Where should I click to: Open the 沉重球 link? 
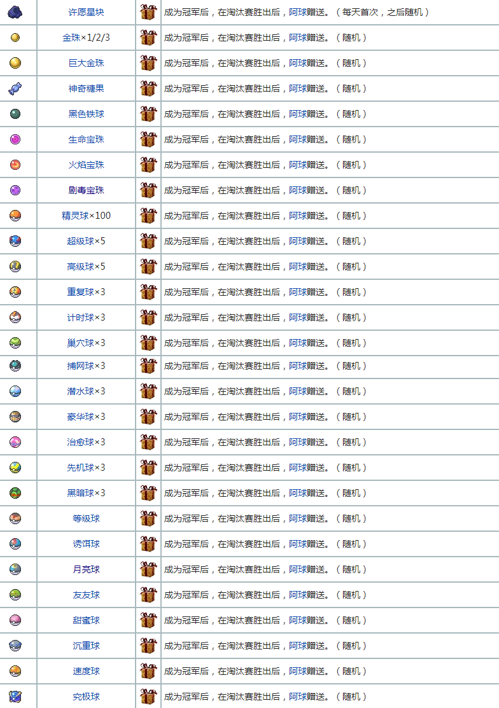pos(87,646)
